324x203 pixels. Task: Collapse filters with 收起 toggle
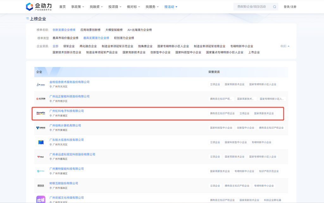click(x=285, y=46)
